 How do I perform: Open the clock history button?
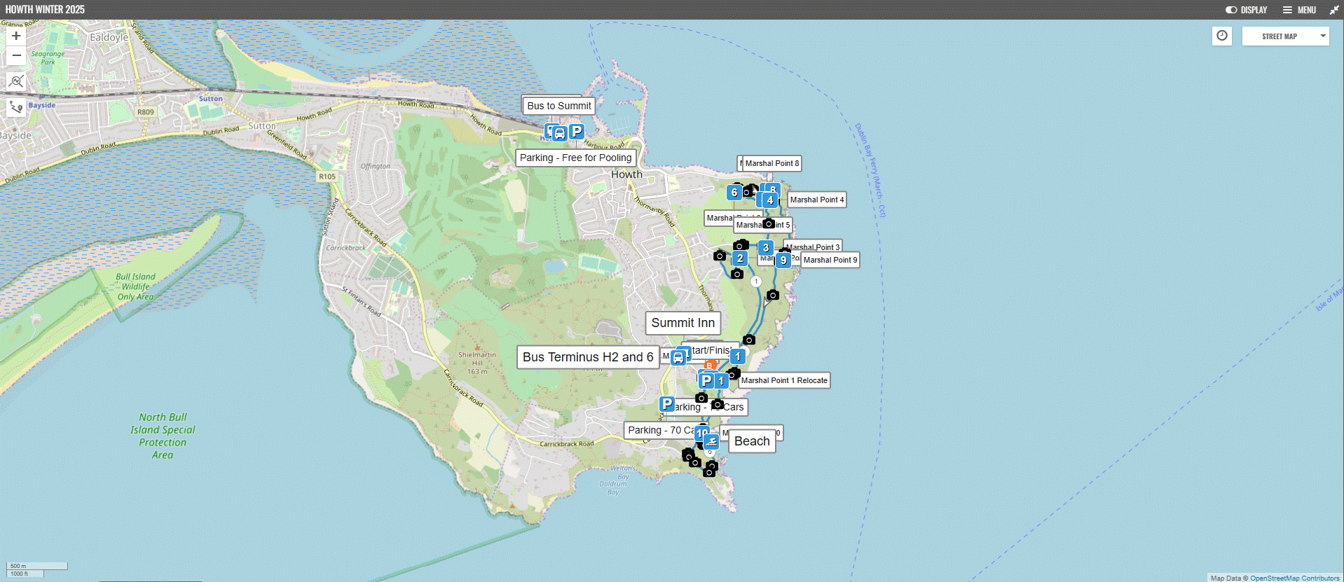point(1222,36)
